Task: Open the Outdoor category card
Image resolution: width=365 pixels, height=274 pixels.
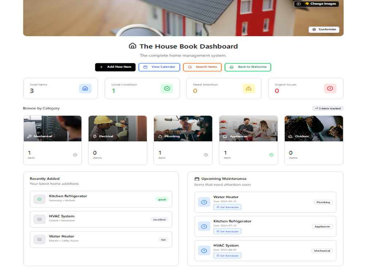Action: (314, 140)
